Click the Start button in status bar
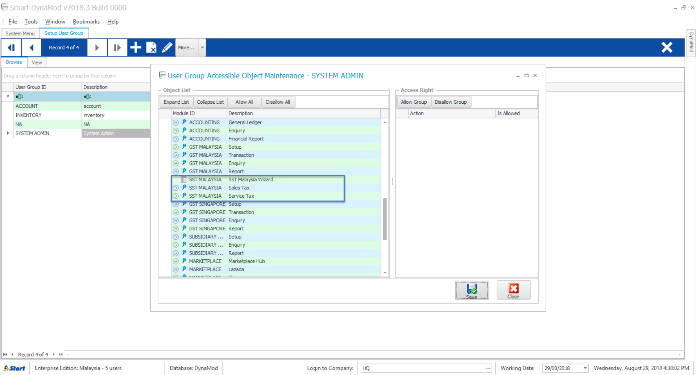 pyautogui.click(x=14, y=368)
